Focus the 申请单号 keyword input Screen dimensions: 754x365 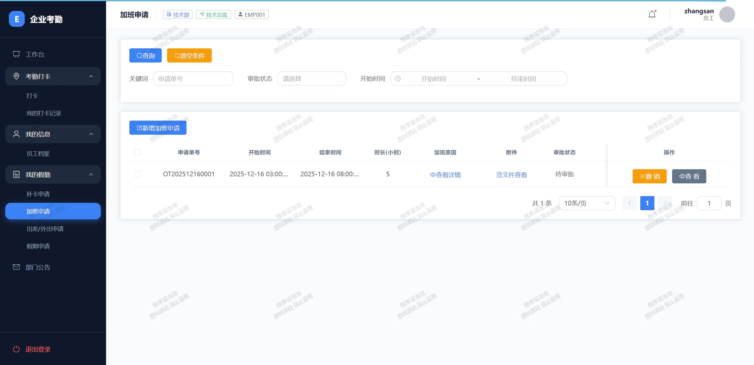pos(193,79)
